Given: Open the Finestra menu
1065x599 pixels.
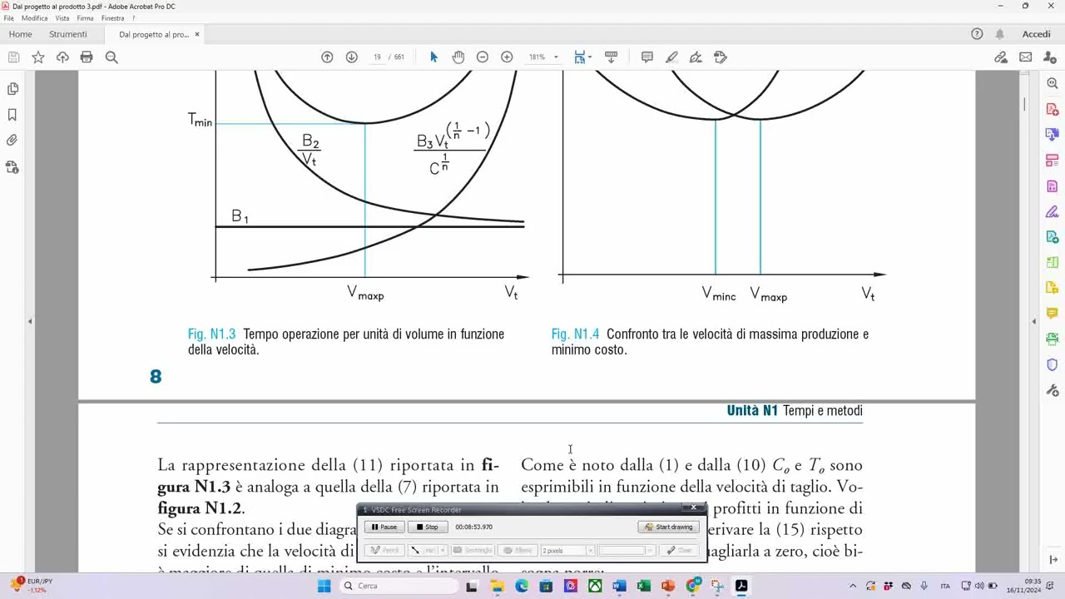Looking at the screenshot, I should pos(112,17).
